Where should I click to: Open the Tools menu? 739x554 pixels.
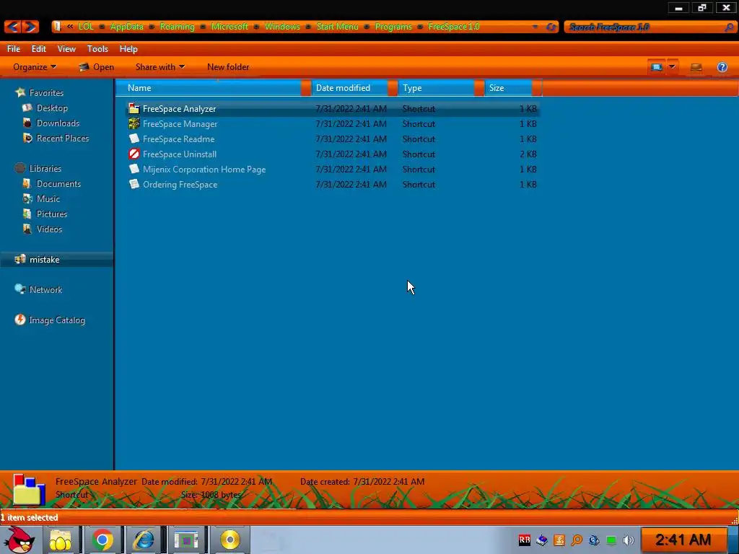tap(97, 48)
